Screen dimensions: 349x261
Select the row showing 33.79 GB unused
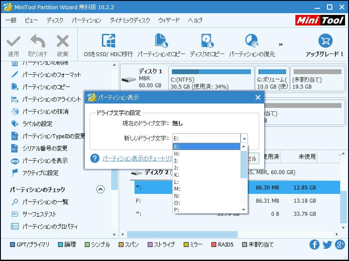click(x=237, y=214)
